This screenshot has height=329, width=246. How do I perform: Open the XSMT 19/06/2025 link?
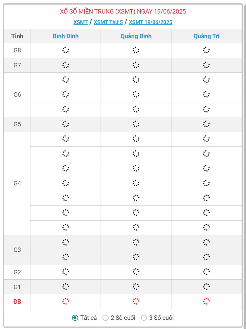151,22
